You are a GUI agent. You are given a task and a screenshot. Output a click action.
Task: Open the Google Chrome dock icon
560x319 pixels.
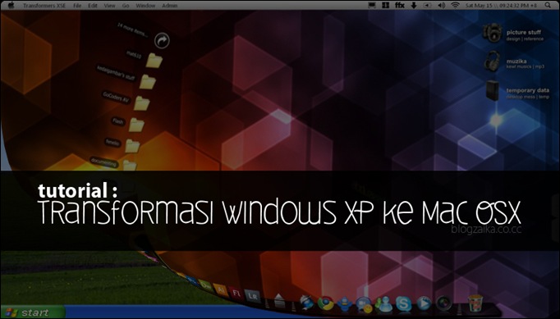[x=325, y=303]
